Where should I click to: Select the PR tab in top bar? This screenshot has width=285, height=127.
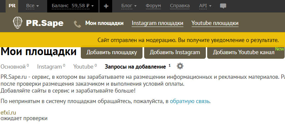point(12,6)
